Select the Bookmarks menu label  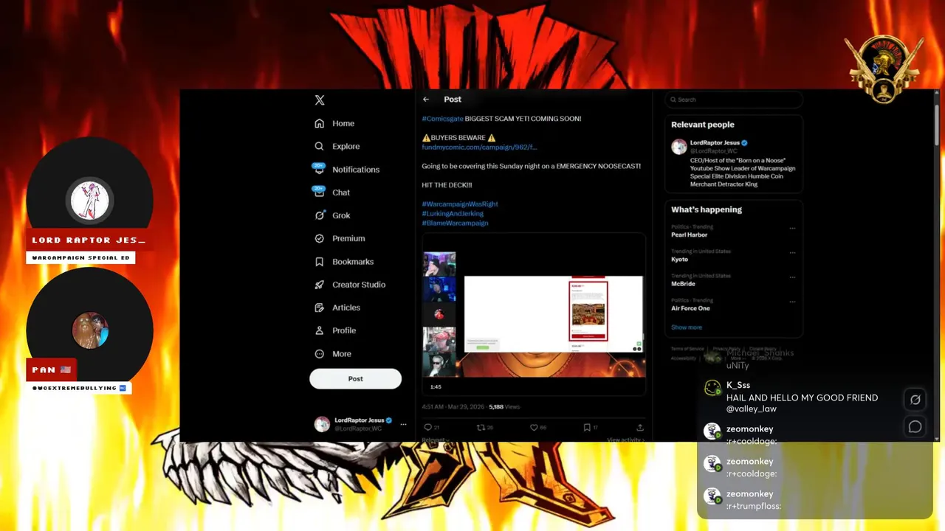click(x=353, y=261)
